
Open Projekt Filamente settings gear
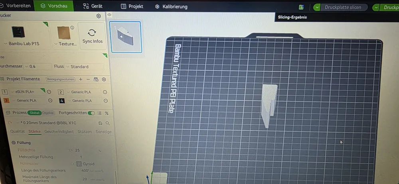coord(104,79)
